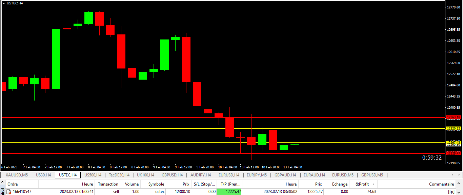Click the order icon beside 166410547
The height and width of the screenshot is (195, 463).
(x=9, y=192)
